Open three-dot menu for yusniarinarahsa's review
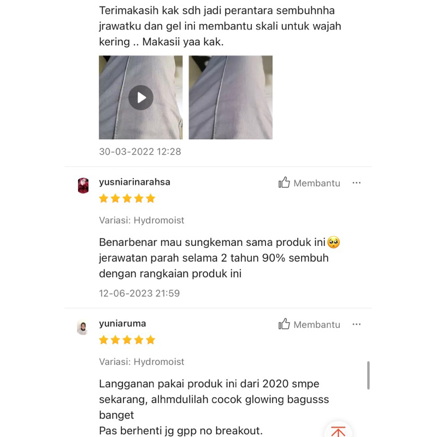Screen dimensions: 437x437 pyautogui.click(x=357, y=183)
